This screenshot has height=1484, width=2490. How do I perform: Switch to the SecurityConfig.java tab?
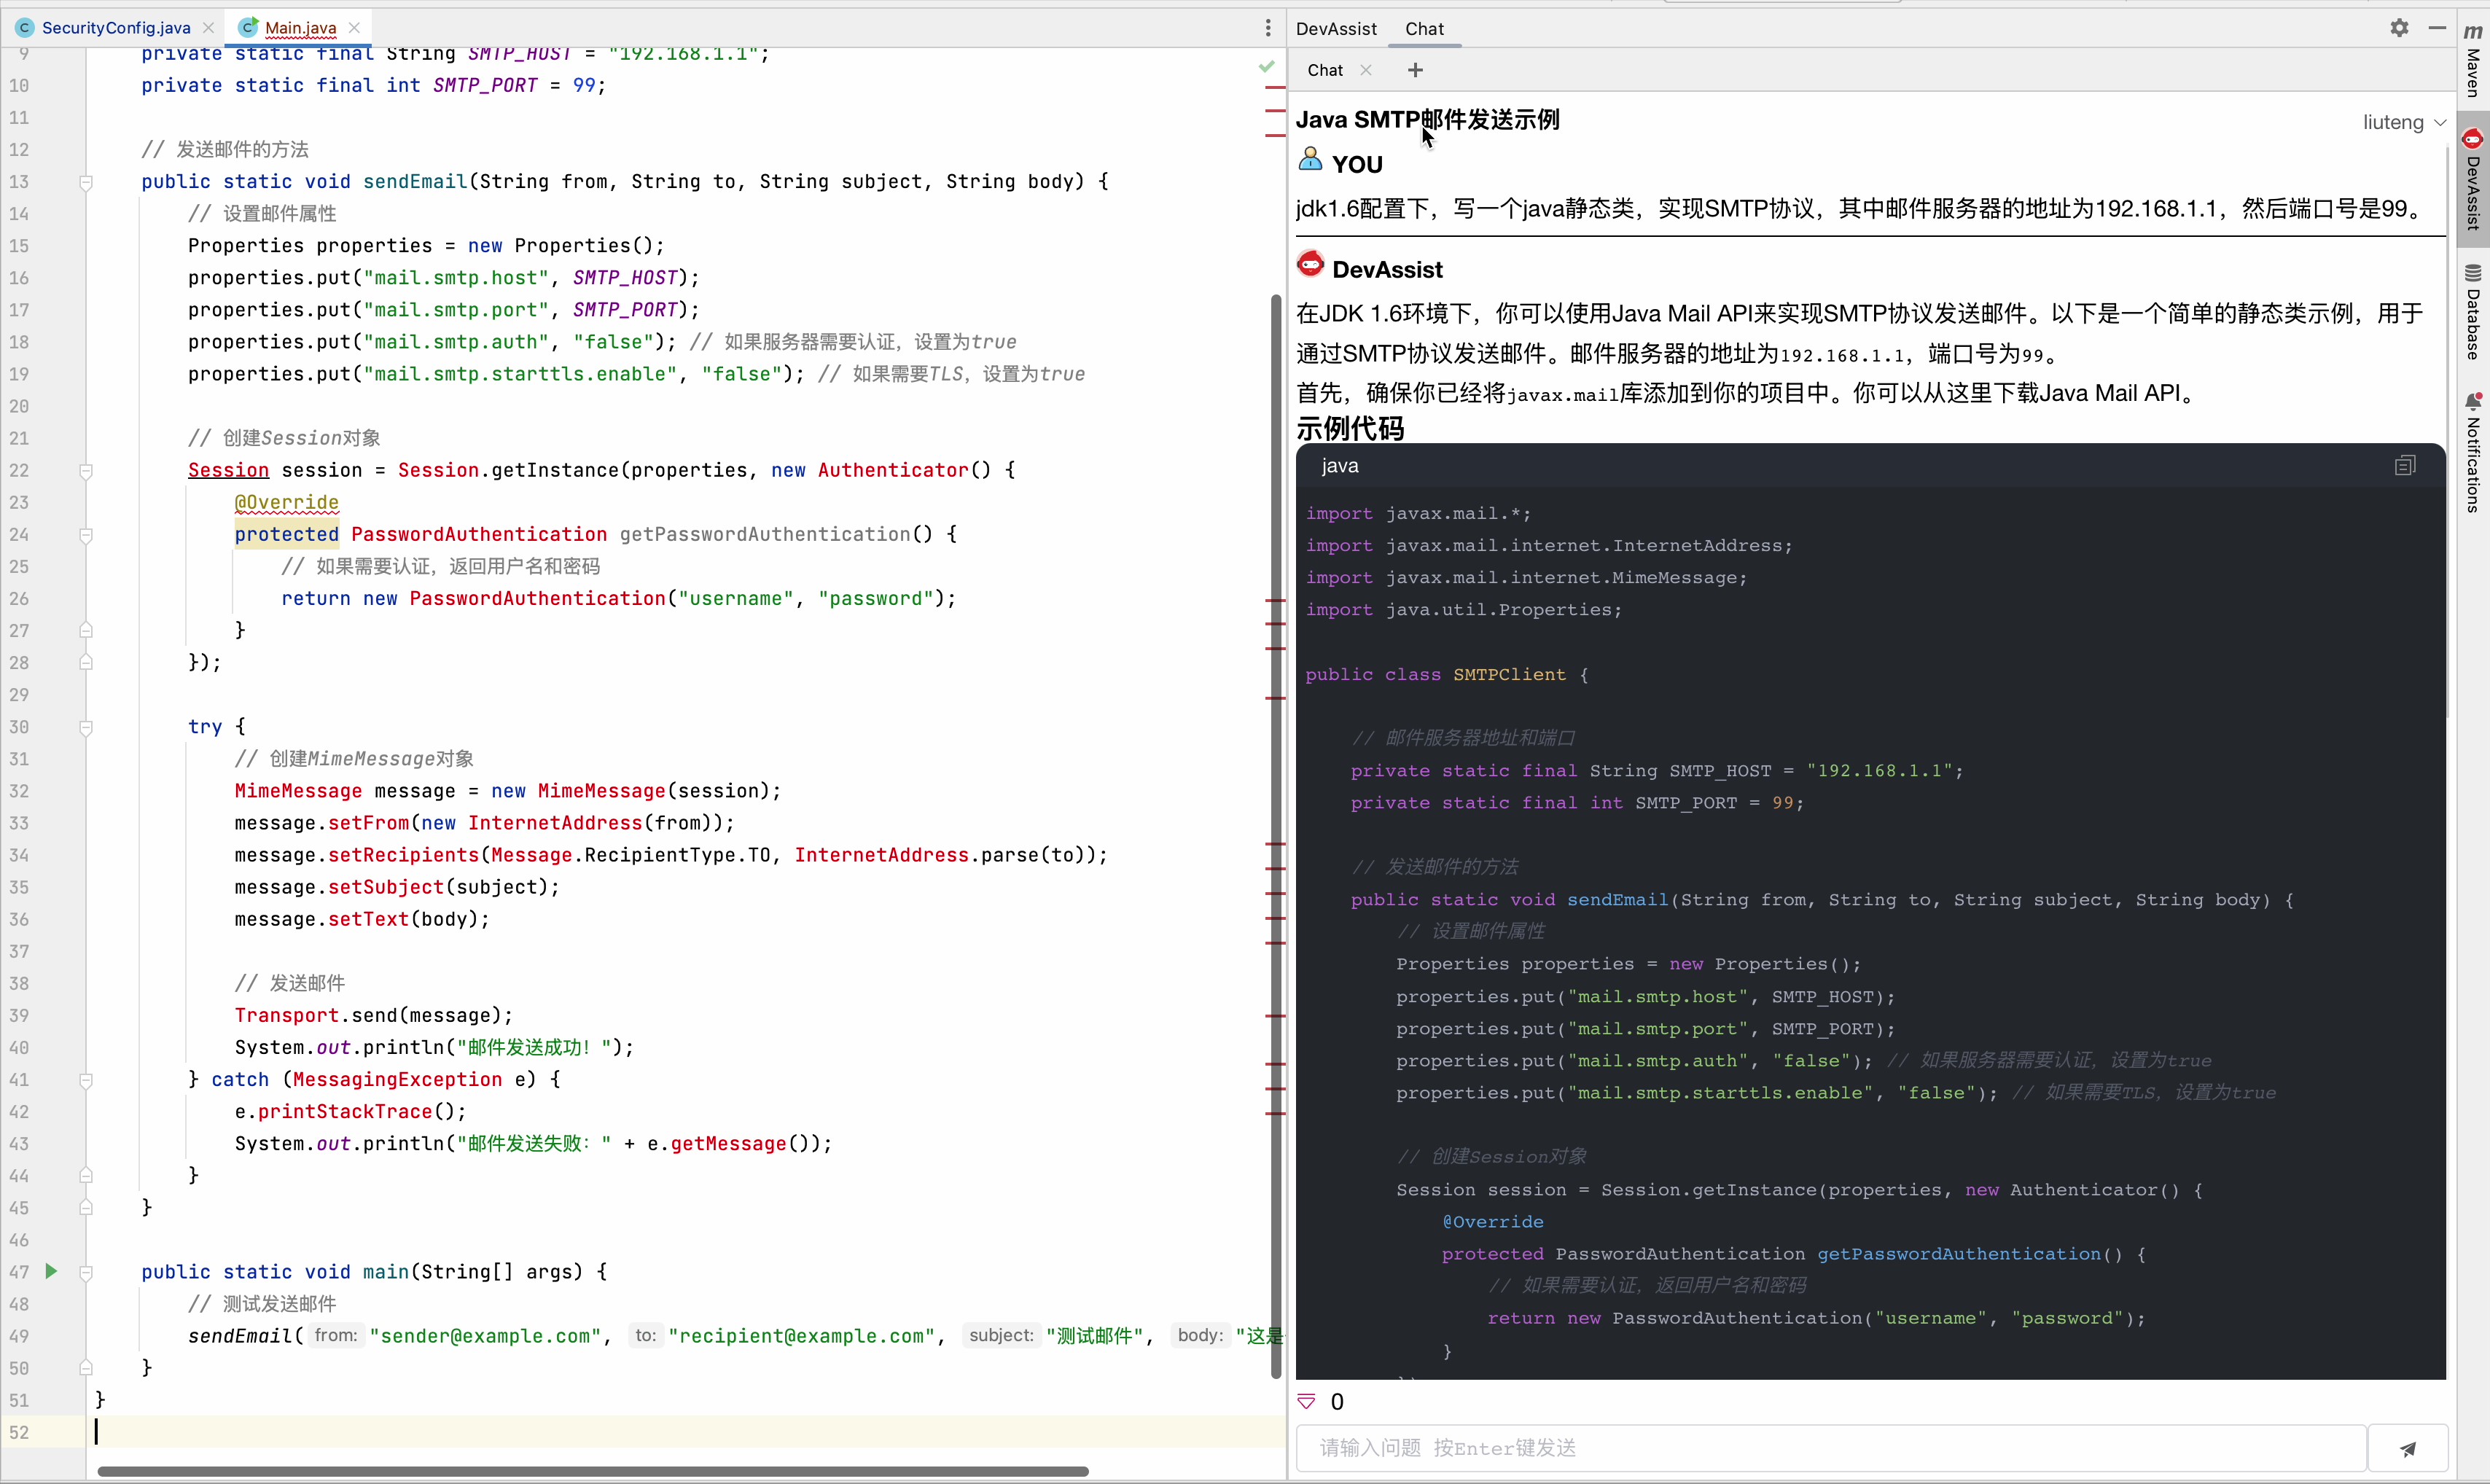pyautogui.click(x=116, y=28)
